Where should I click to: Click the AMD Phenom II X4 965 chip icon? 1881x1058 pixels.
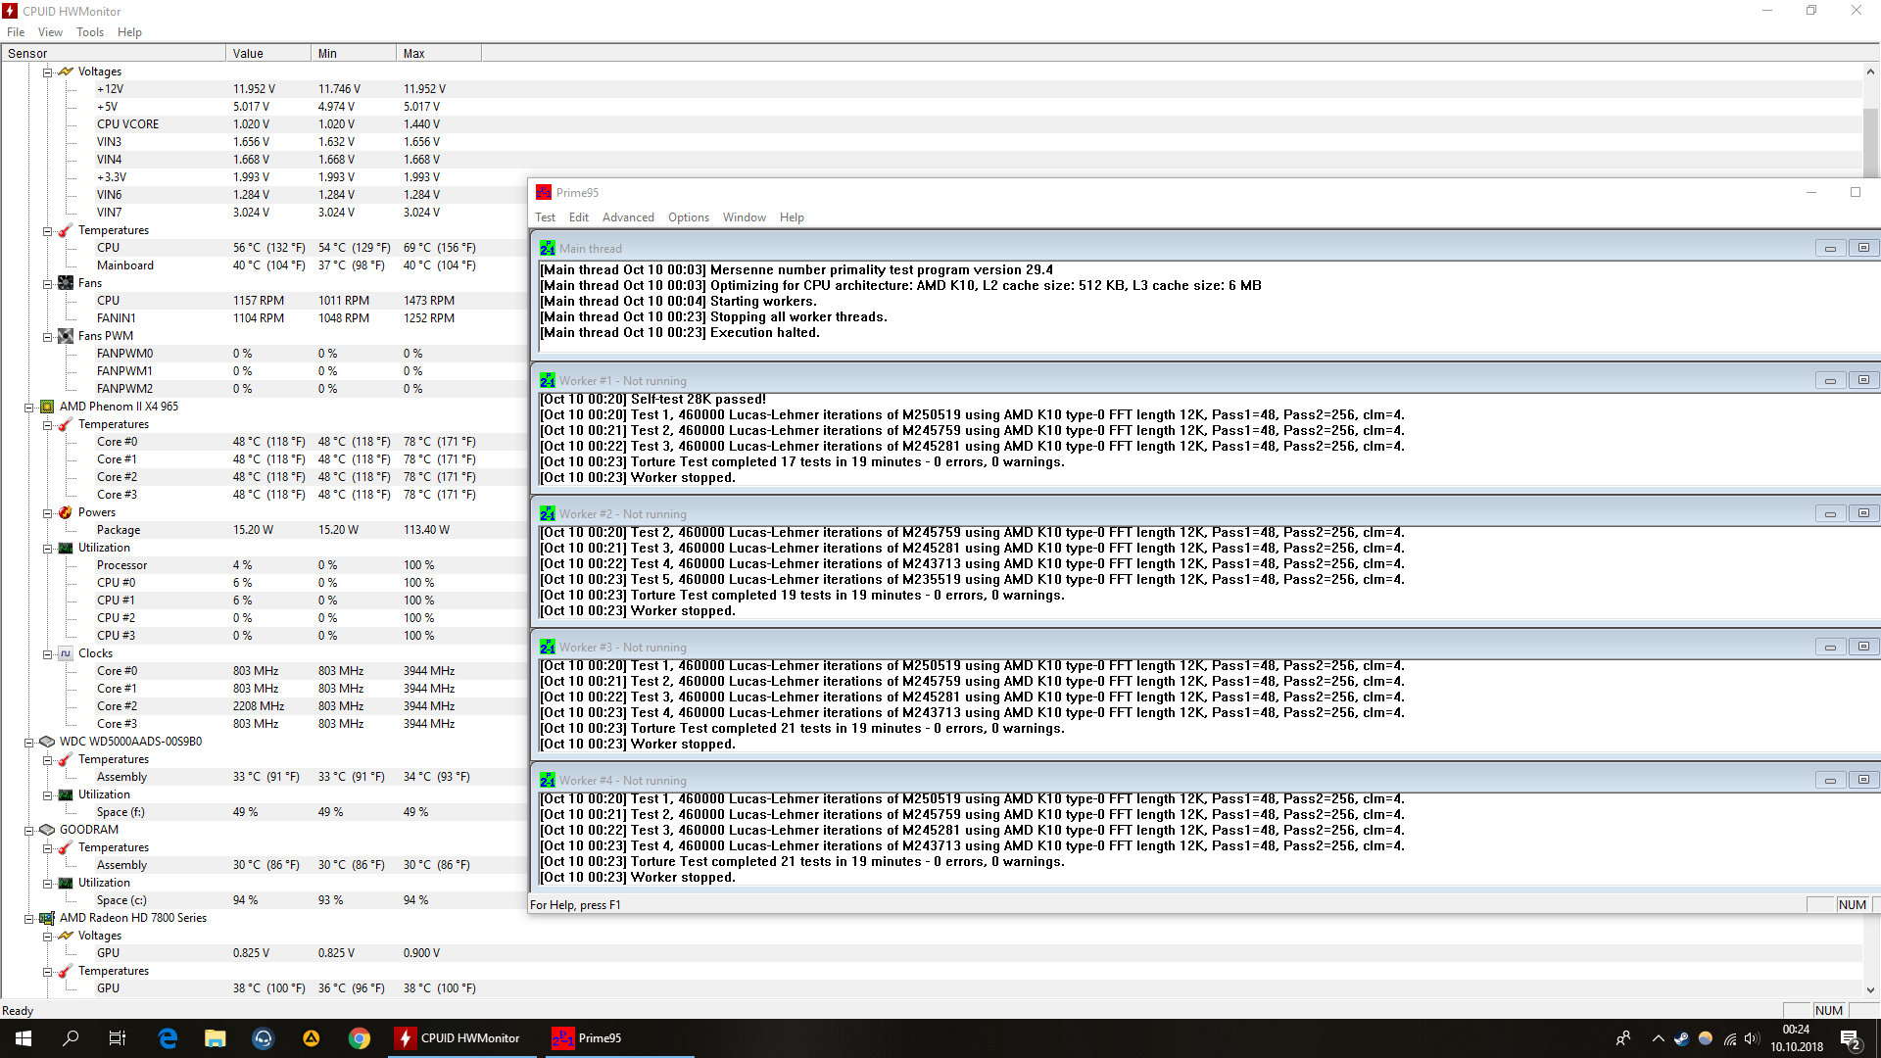pyautogui.click(x=46, y=407)
